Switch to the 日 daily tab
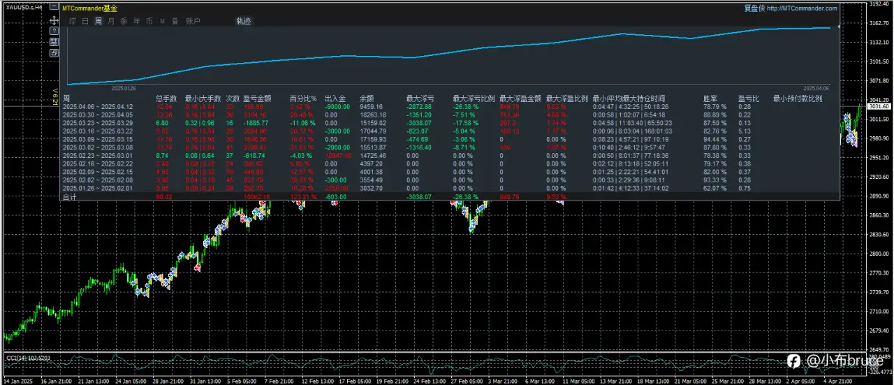The height and width of the screenshot is (385, 894). click(x=85, y=21)
